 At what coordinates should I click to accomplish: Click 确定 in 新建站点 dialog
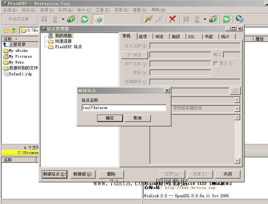[x=110, y=118]
